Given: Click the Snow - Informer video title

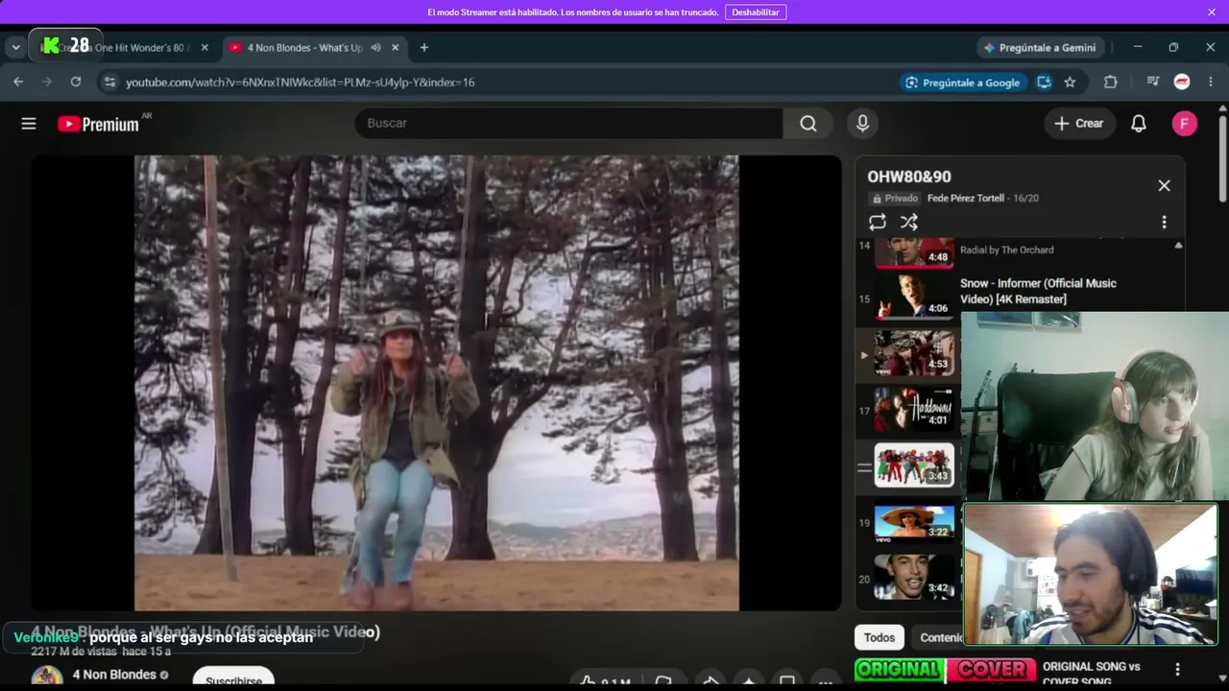Looking at the screenshot, I should 1038,291.
